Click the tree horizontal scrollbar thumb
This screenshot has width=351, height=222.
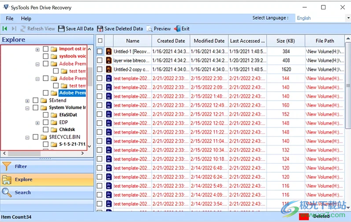tap(24, 153)
